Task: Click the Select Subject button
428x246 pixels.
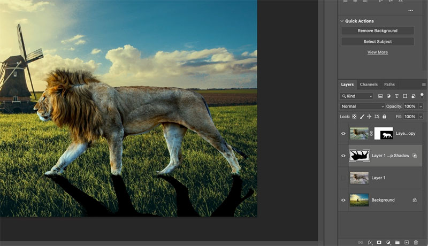Action: click(x=378, y=42)
